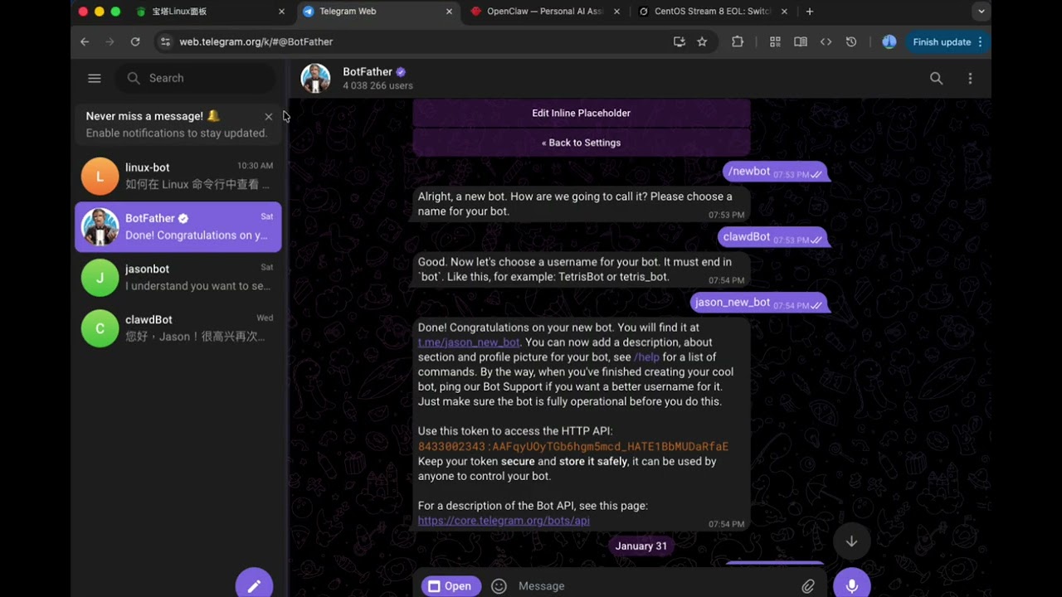
Task: Click the voice message microphone button
Action: (851, 585)
